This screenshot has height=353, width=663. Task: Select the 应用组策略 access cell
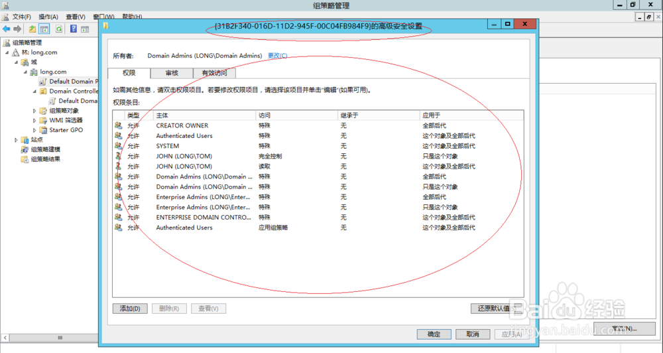point(273,228)
